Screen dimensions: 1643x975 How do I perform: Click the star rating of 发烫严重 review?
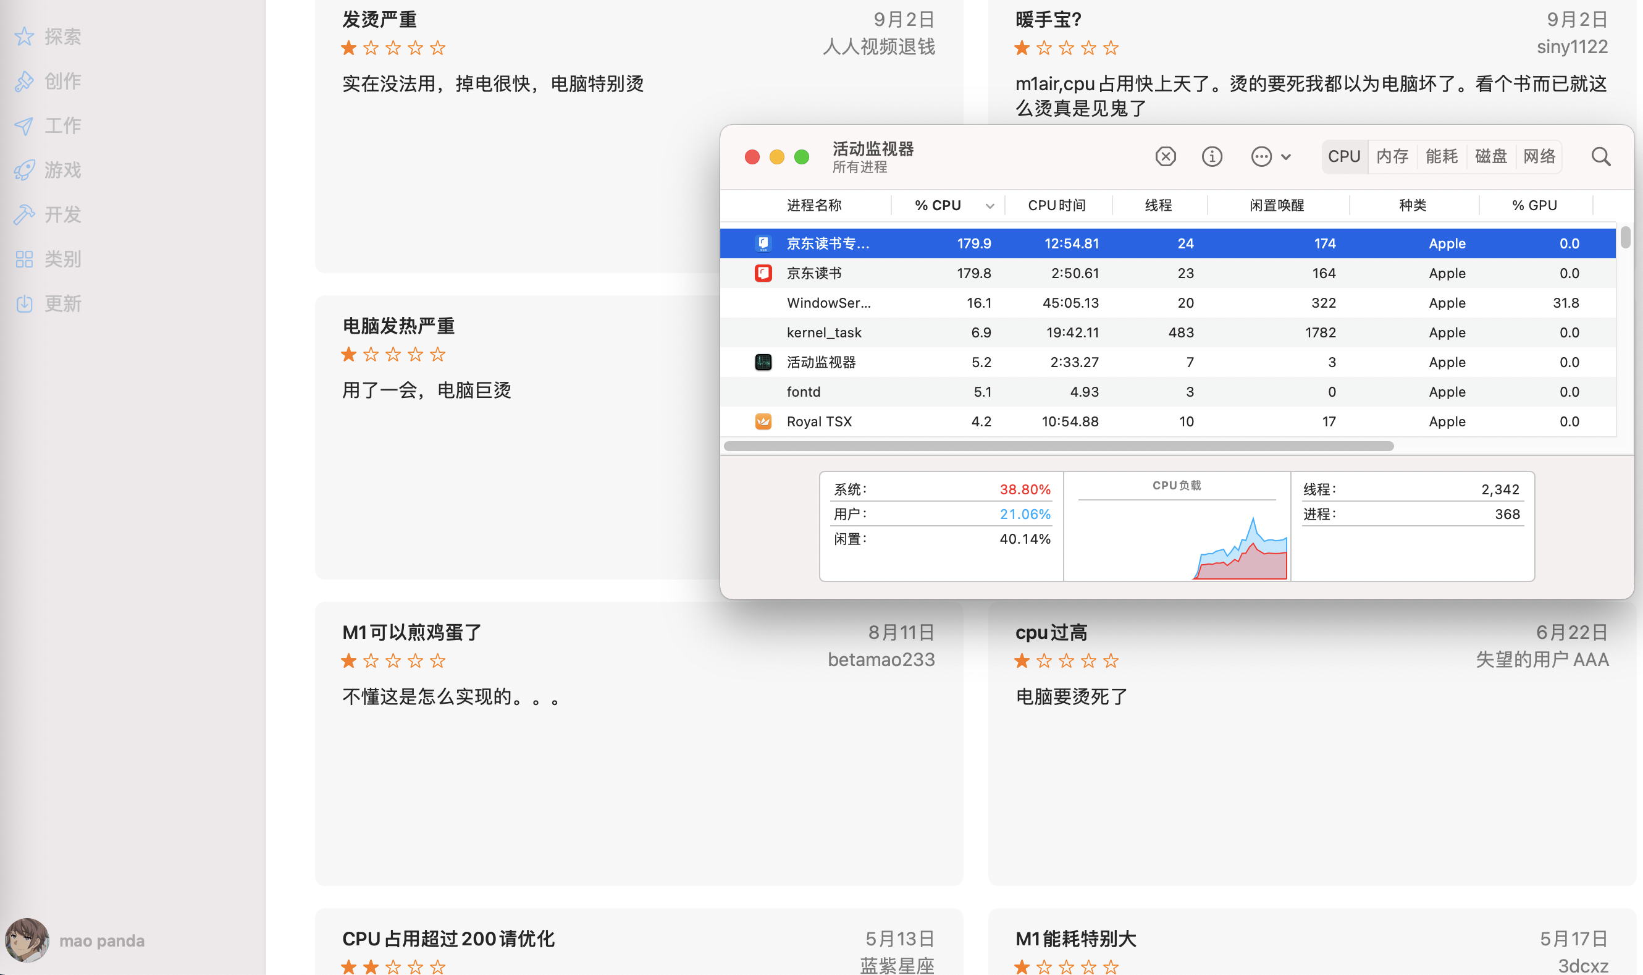coord(393,48)
